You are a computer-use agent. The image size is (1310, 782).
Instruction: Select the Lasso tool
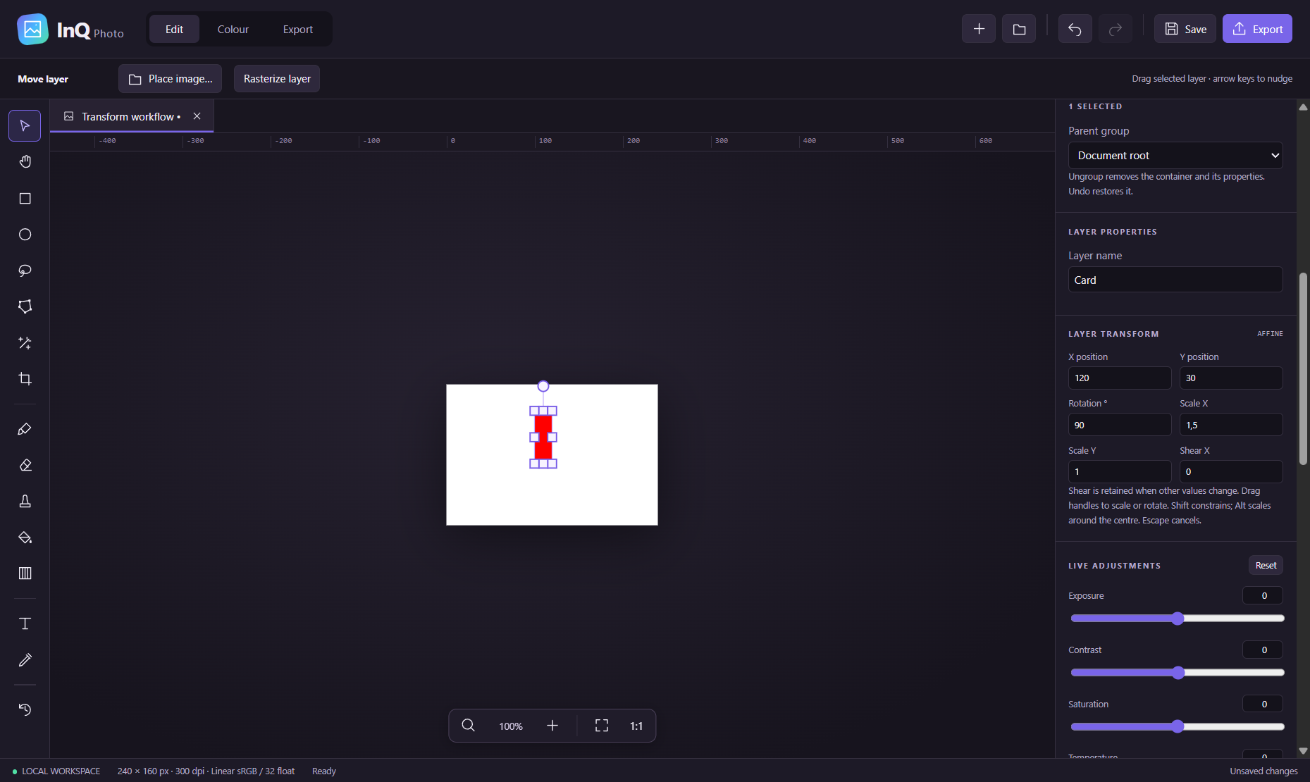[x=25, y=271]
